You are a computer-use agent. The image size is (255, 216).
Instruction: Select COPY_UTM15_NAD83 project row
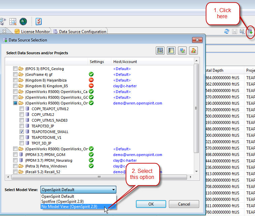pyautogui.click(x=49, y=120)
